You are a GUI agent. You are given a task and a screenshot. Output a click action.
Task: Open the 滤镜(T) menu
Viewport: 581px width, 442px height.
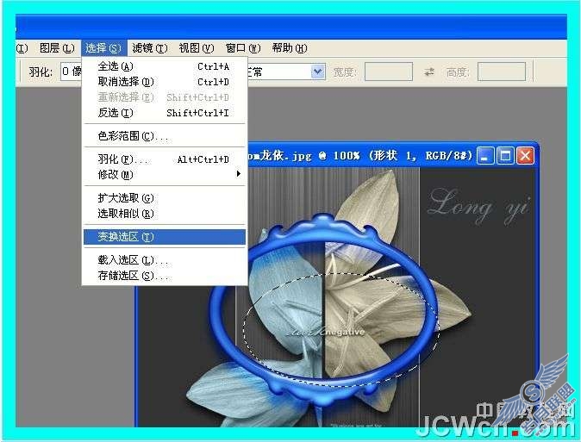pos(150,48)
